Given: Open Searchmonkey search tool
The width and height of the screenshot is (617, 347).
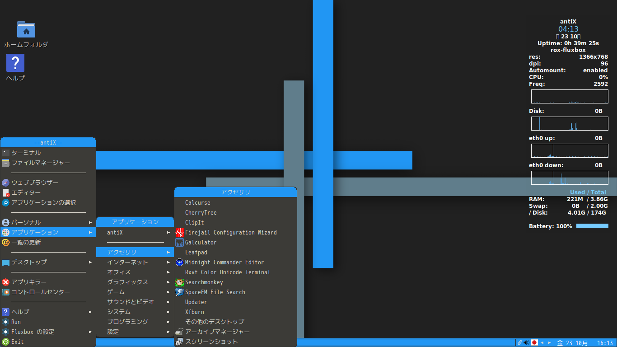Looking at the screenshot, I should [235, 282].
